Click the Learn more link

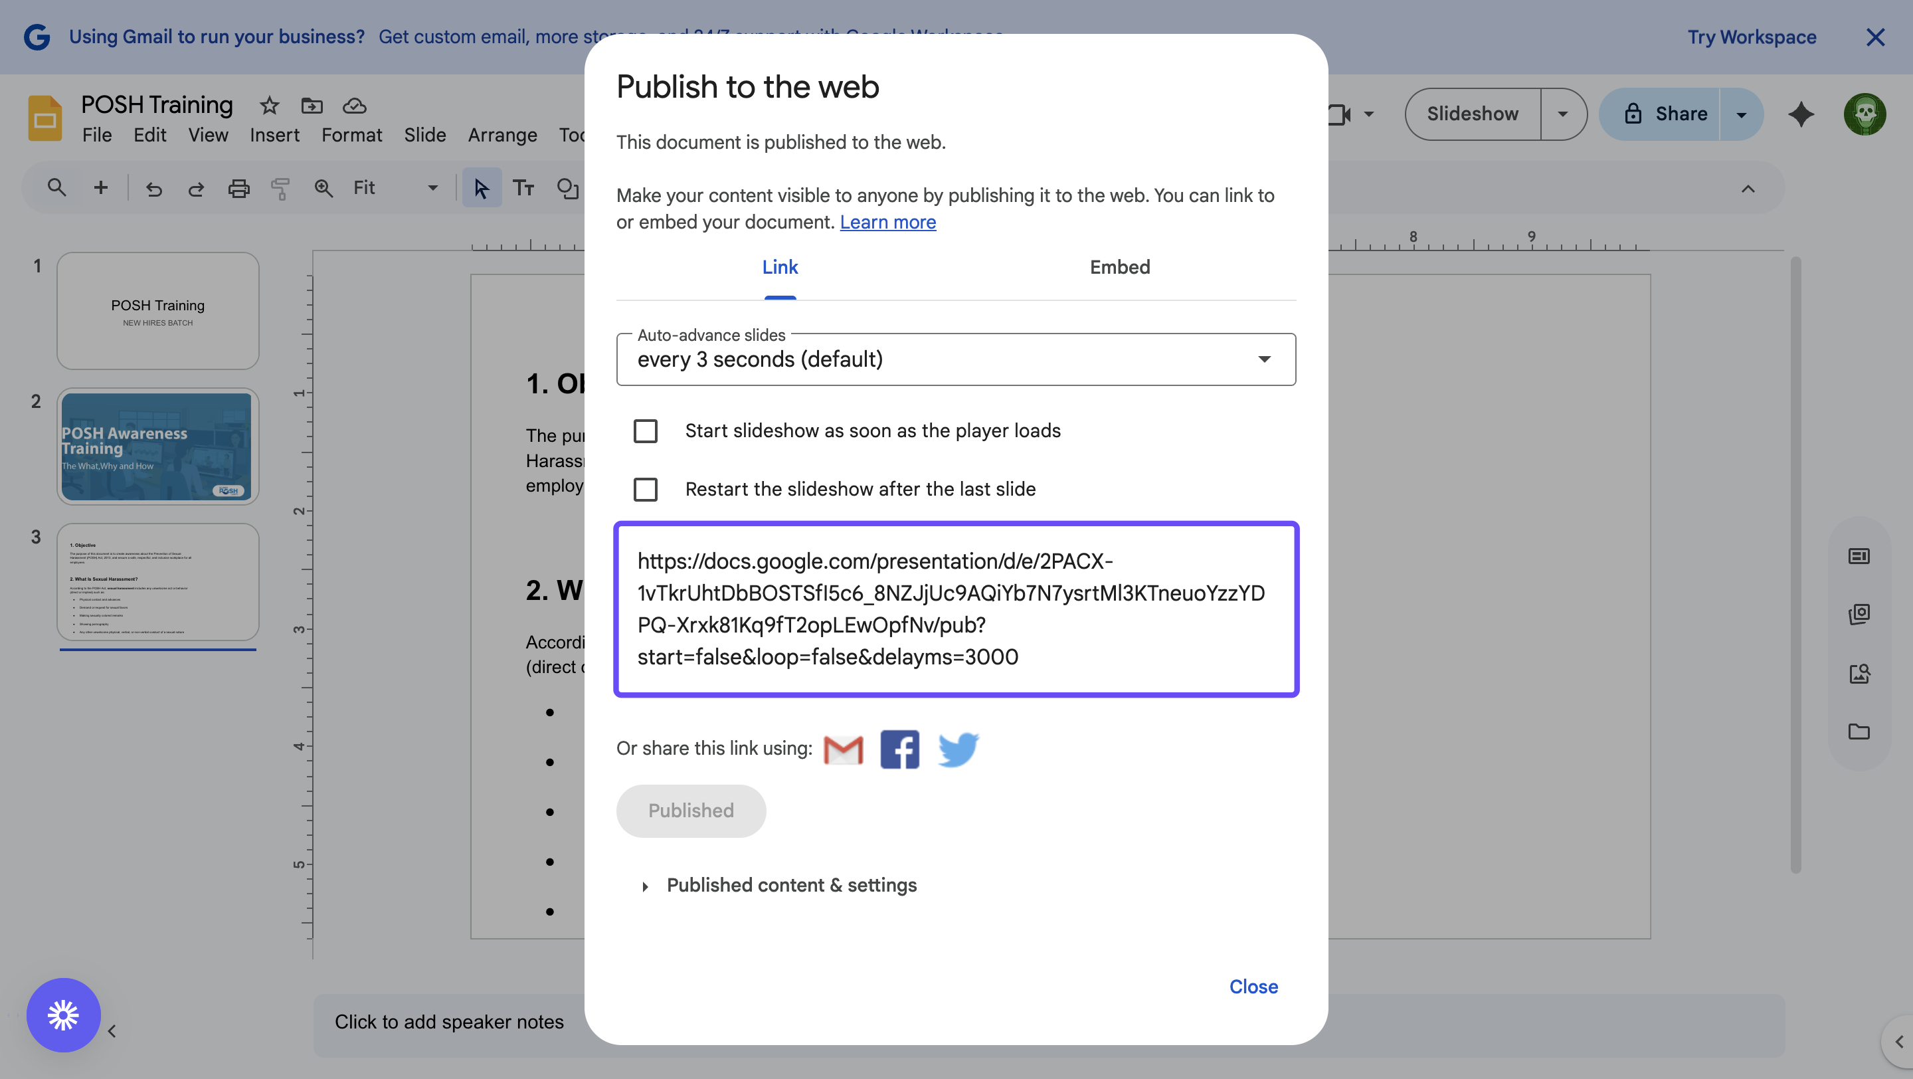tap(887, 222)
